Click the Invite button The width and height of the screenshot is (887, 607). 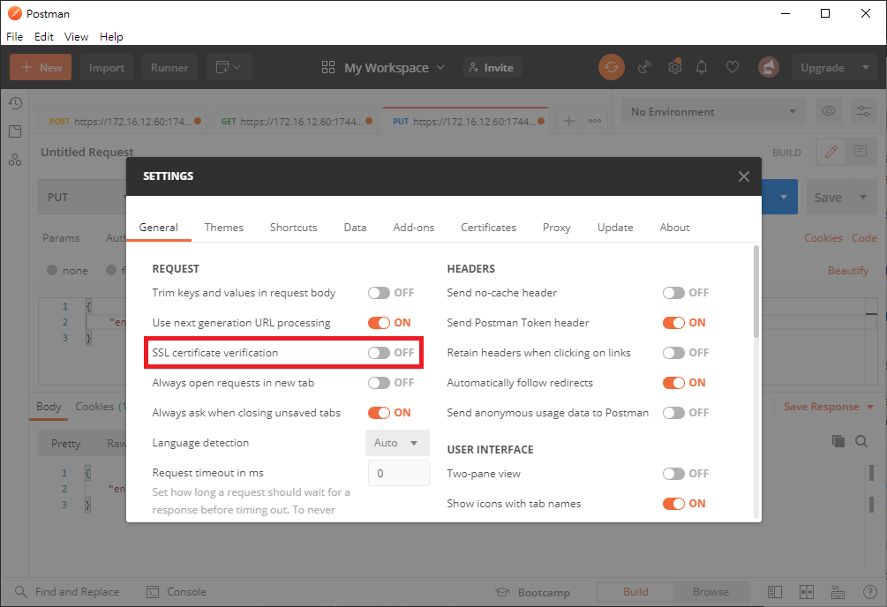point(492,67)
